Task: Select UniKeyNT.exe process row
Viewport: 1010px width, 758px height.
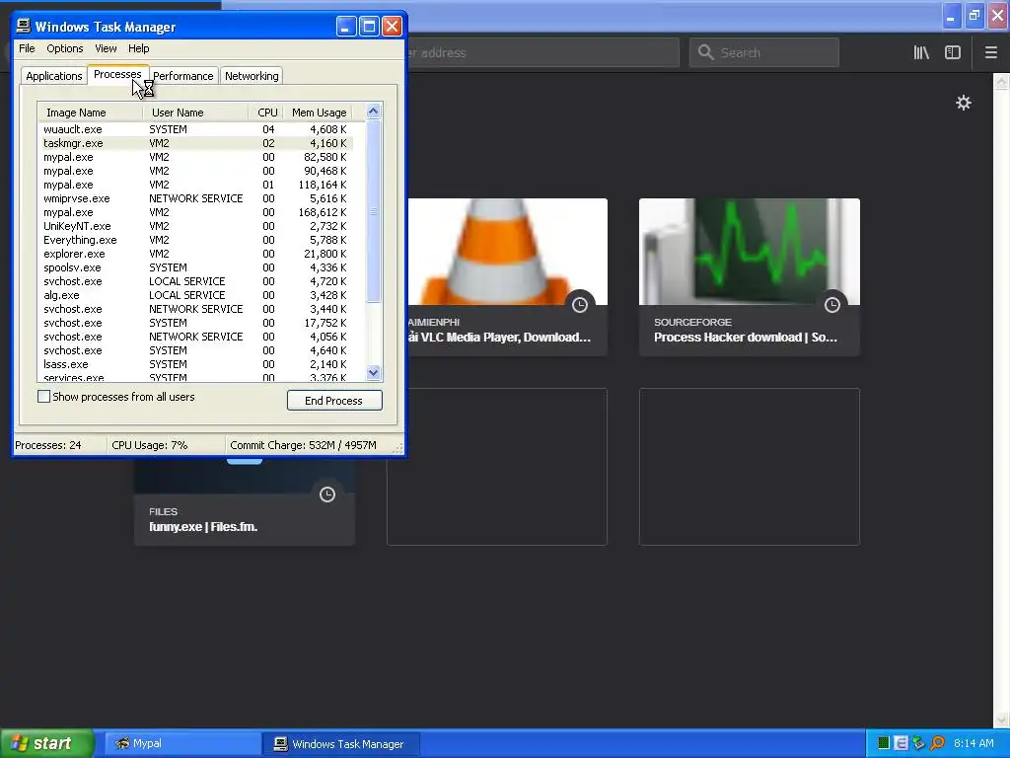Action: pyautogui.click(x=196, y=226)
